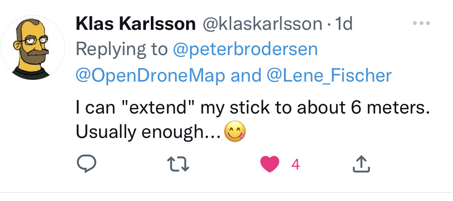Image resolution: width=453 pixels, height=201 pixels.
Task: Click the yummy face emoji
Action: pyautogui.click(x=235, y=133)
